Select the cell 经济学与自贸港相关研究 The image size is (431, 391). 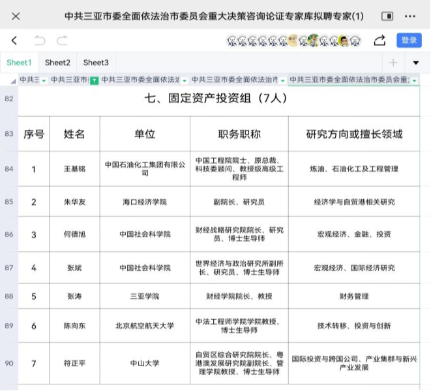[354, 202]
